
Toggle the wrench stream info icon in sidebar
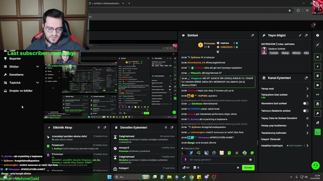click(x=318, y=113)
